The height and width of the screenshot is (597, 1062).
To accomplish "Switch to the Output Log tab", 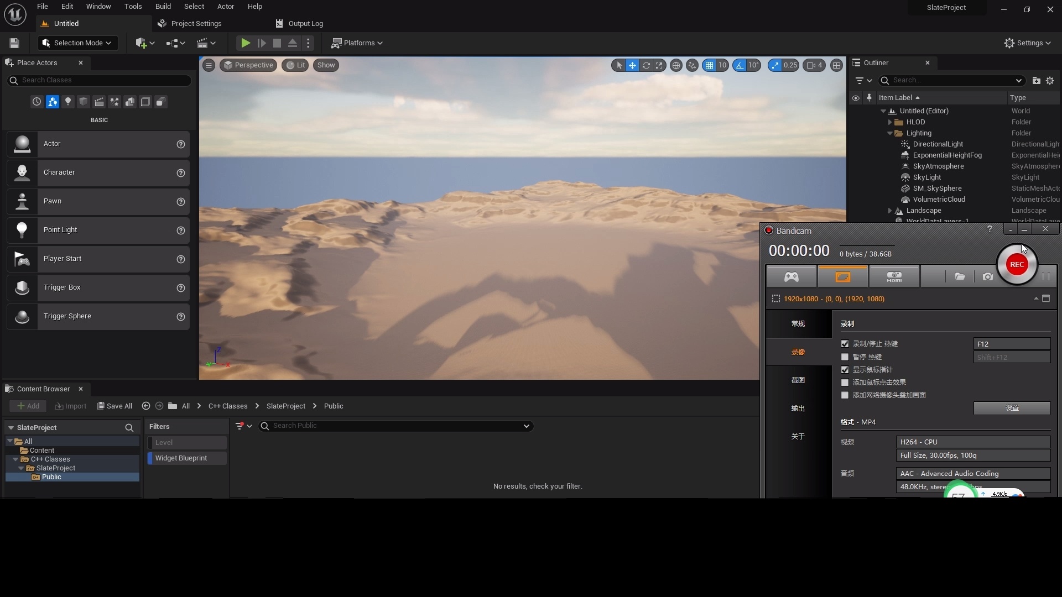I will [305, 24].
